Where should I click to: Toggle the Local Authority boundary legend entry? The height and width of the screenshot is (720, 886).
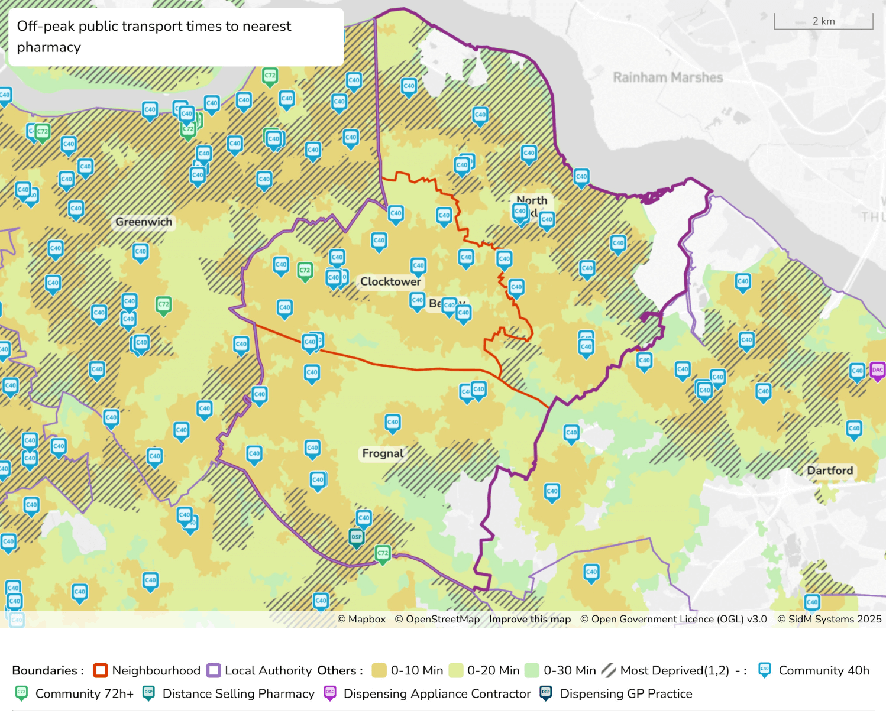212,670
